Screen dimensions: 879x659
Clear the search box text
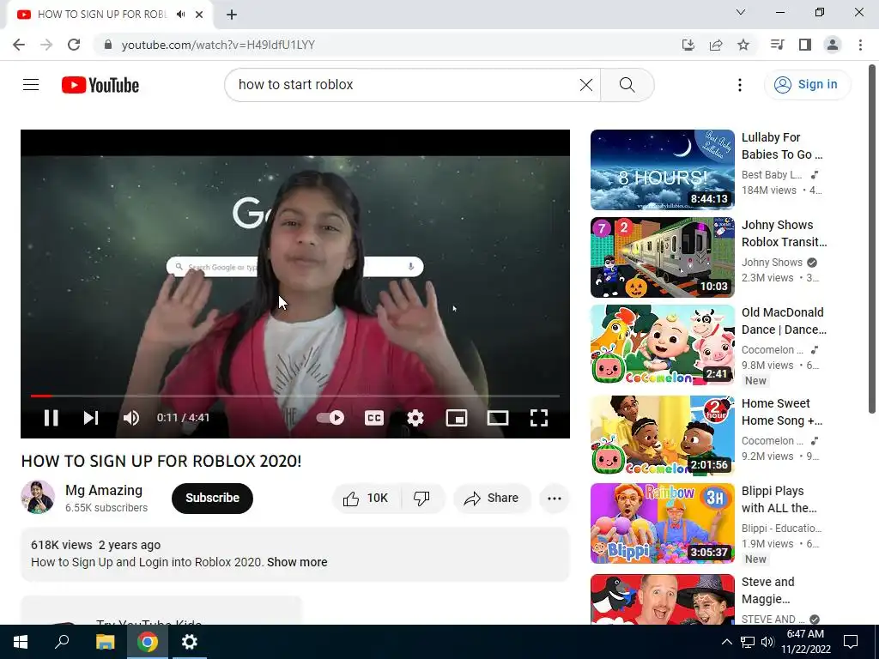coord(585,85)
